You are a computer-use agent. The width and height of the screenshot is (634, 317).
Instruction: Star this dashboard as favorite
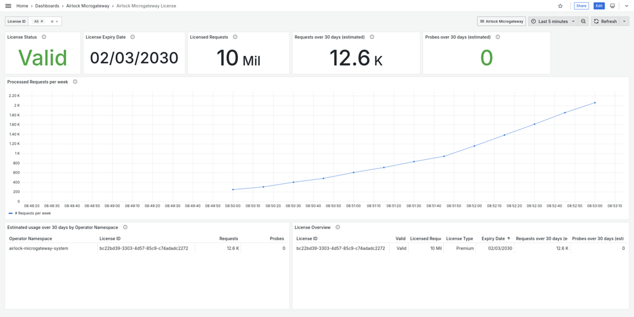coord(560,6)
